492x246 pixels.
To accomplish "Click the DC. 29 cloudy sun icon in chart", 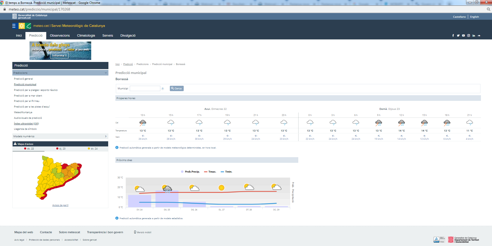I will click(276, 187).
